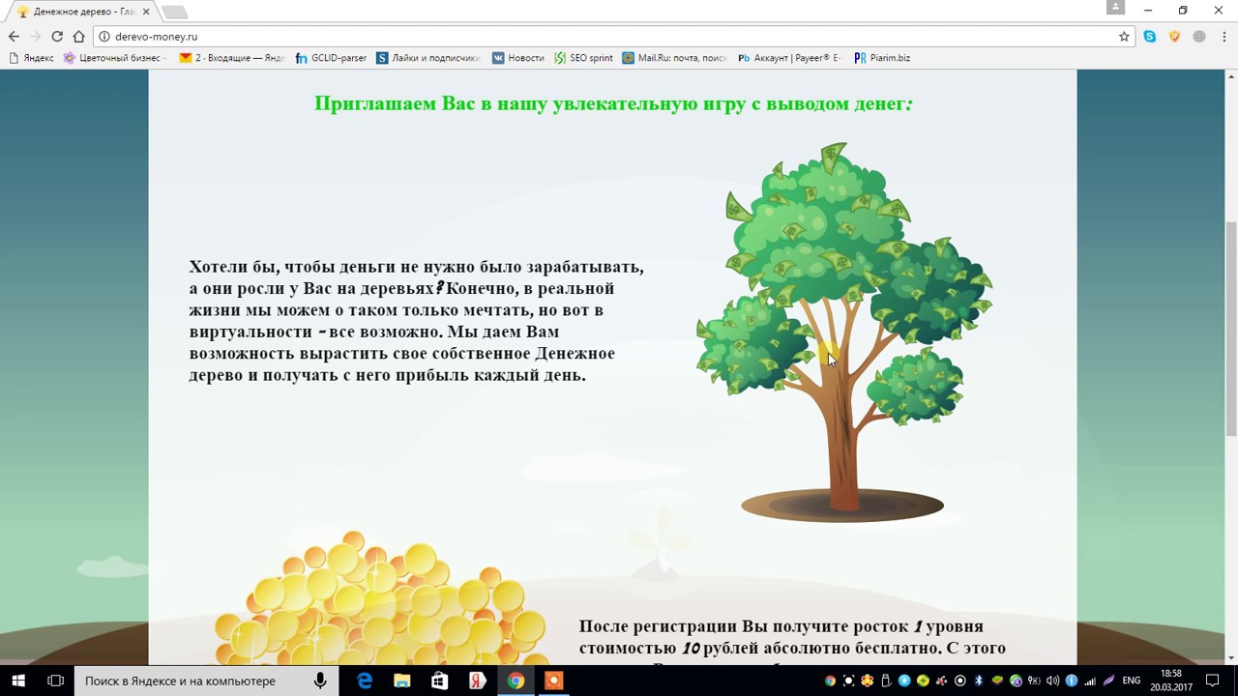Open File Explorer from taskbar
This screenshot has height=696, width=1238.
[402, 681]
